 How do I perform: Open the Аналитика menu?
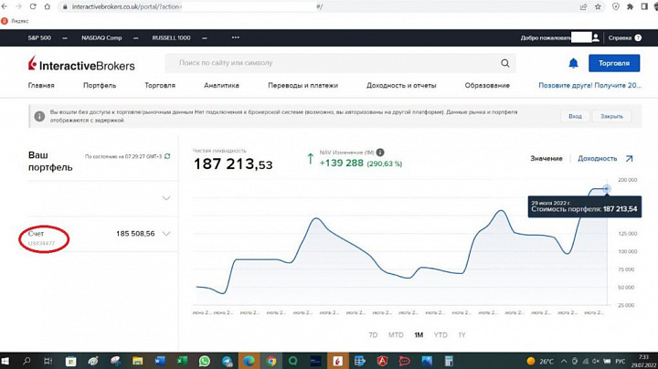tap(221, 85)
